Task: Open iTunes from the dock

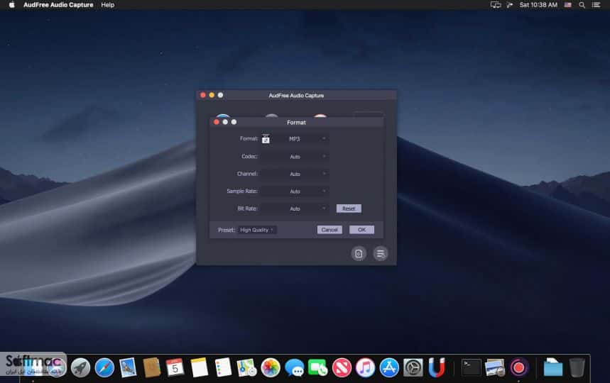Action: (365, 367)
